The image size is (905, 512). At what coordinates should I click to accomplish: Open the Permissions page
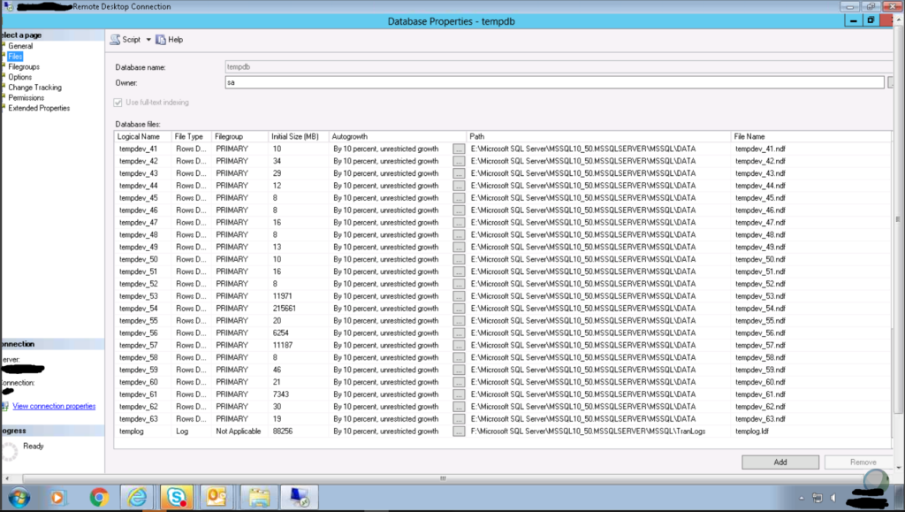click(x=26, y=98)
